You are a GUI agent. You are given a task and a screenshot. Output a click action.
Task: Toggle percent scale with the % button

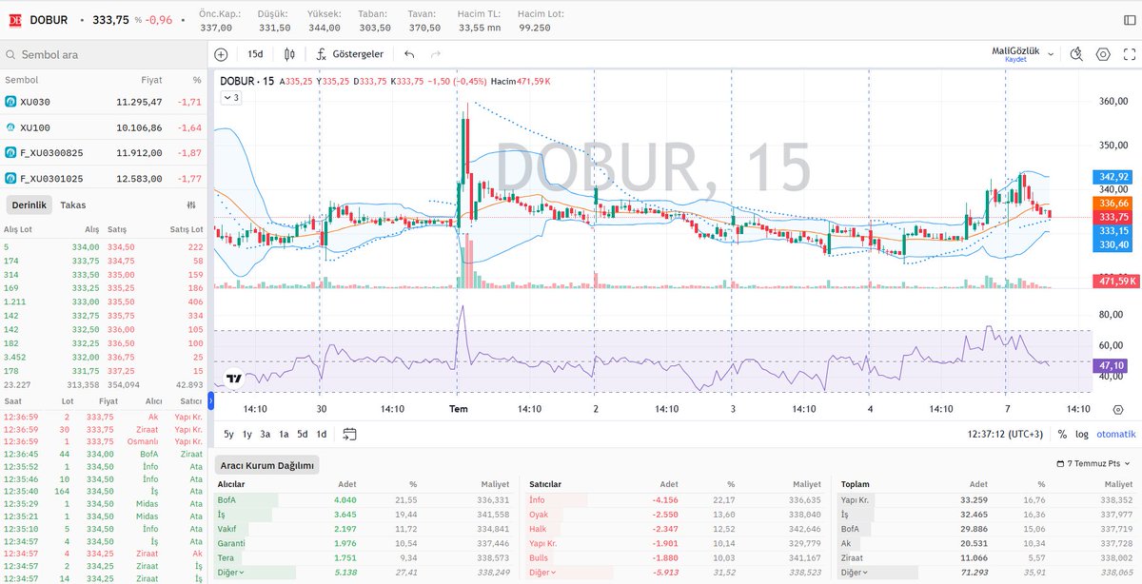click(x=1062, y=432)
